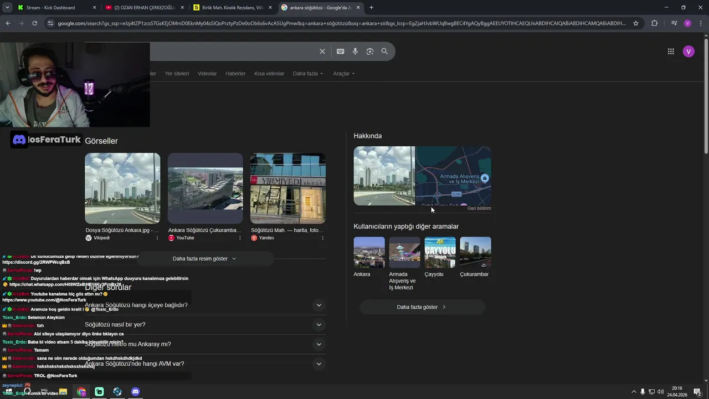This screenshot has width=709, height=399.
Task: Select the 'Ankara' related search
Action: click(369, 258)
